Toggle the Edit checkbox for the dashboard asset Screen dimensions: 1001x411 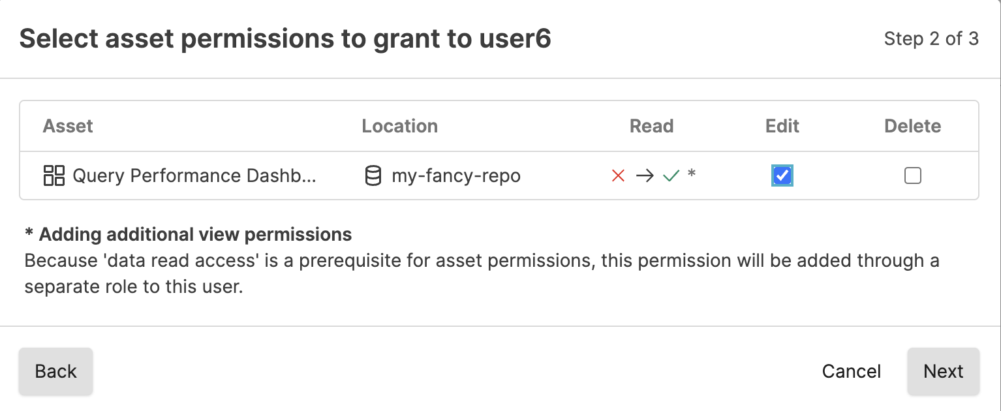pos(782,175)
